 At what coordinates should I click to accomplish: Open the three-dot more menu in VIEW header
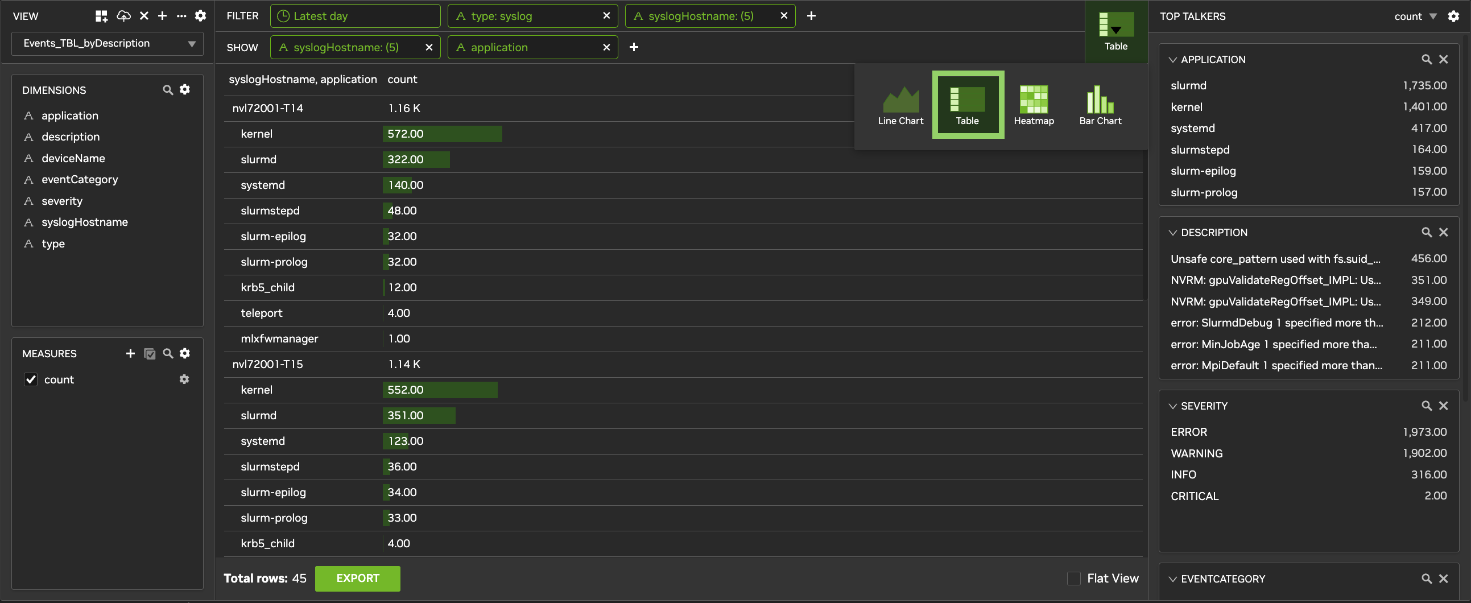(181, 16)
